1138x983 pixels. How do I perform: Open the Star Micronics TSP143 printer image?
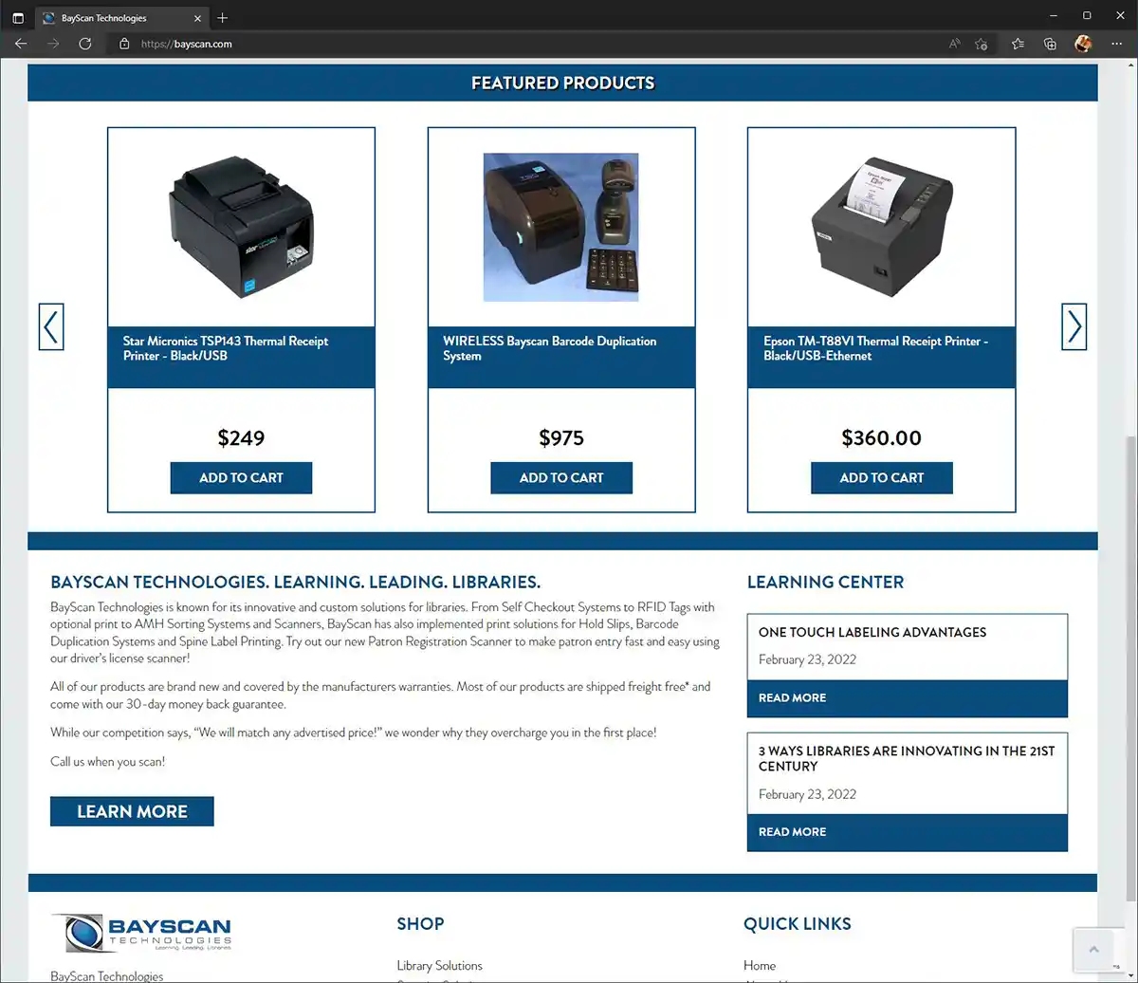(241, 227)
